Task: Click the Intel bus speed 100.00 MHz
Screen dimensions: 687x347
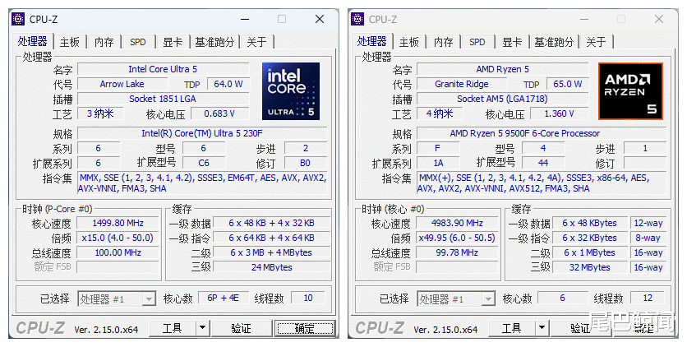Action: (x=118, y=252)
